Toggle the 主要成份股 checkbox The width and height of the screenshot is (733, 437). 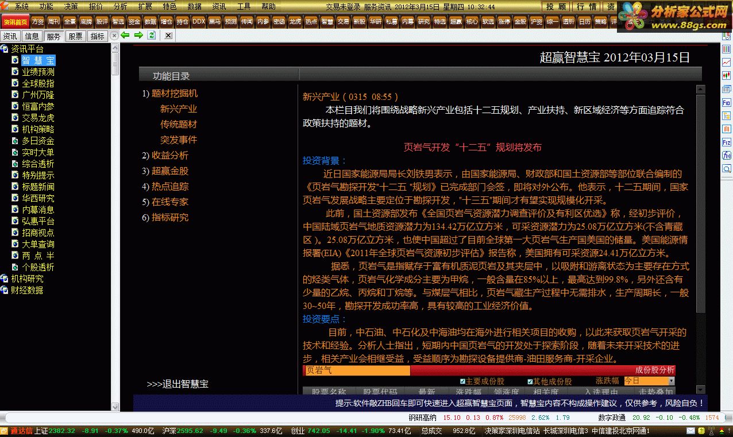463,381
